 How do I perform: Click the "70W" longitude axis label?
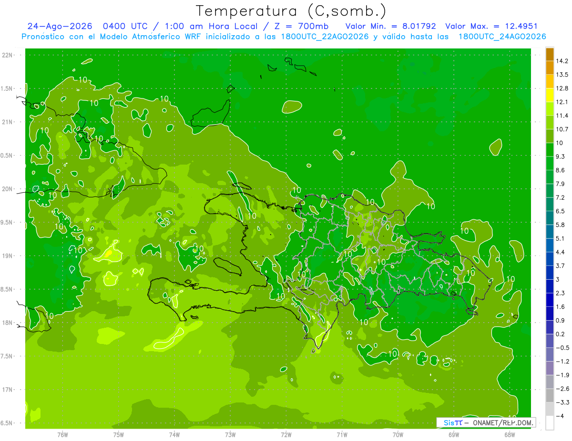click(x=398, y=434)
